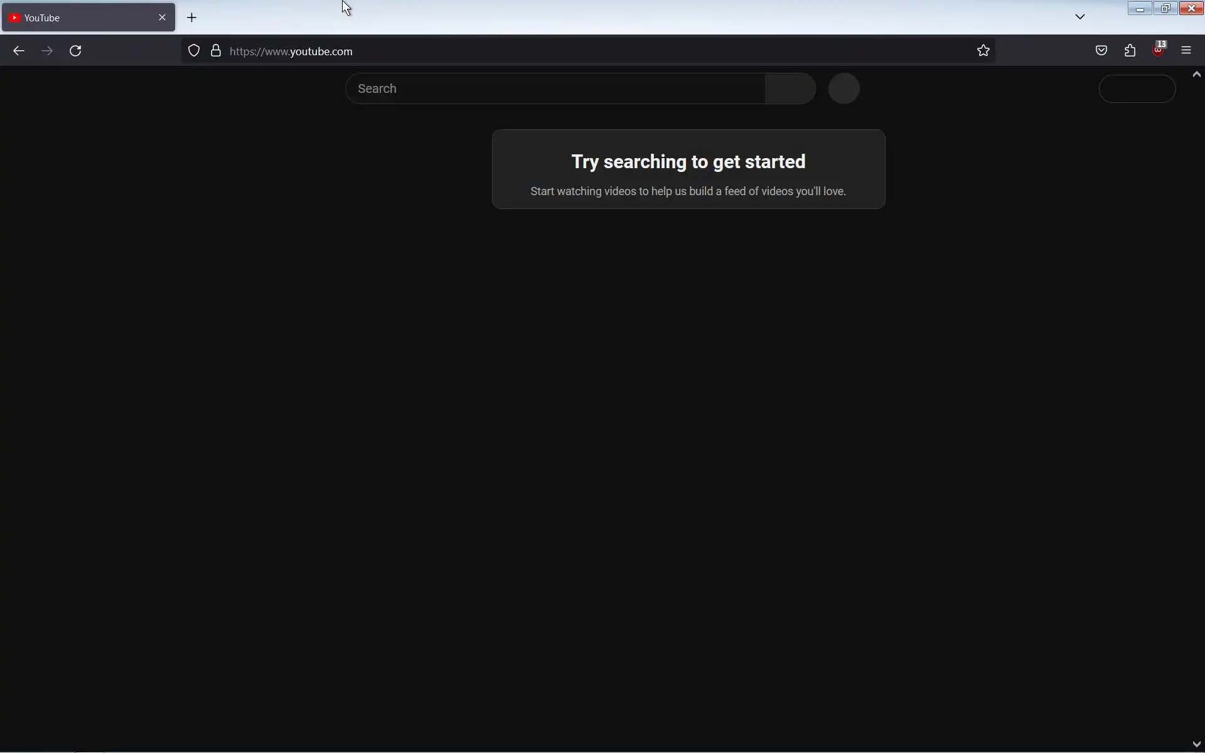Open a new tab with plus button
1205x753 pixels.
[x=192, y=18]
